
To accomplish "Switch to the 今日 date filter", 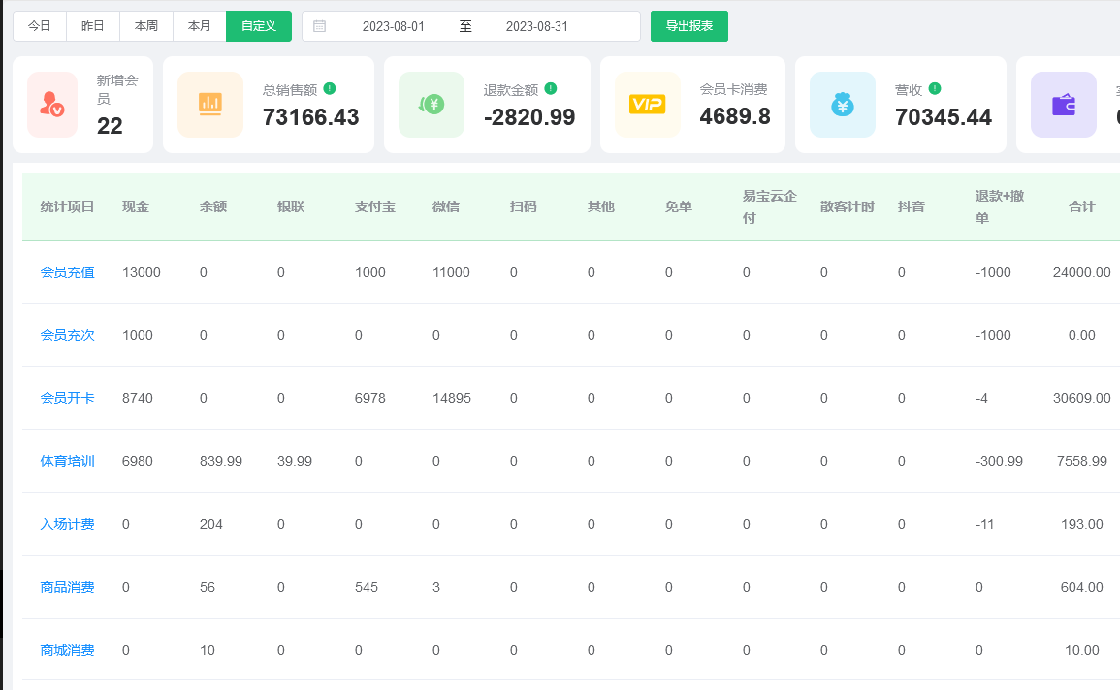I will click(39, 25).
